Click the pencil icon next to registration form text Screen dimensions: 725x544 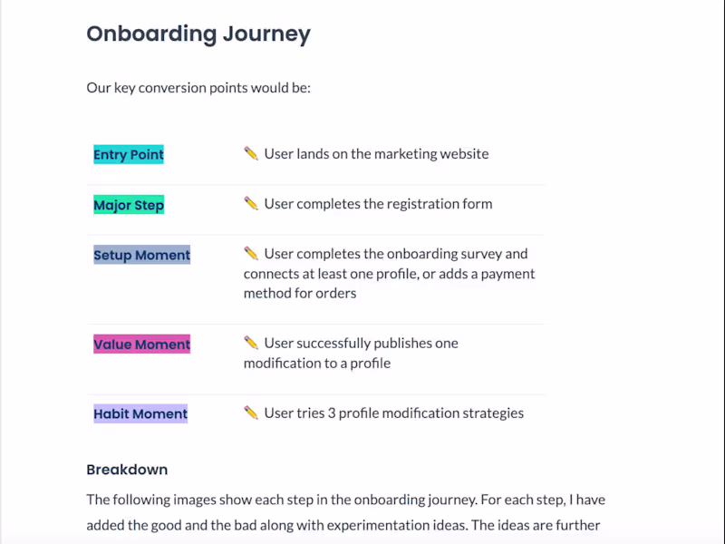pyautogui.click(x=251, y=204)
